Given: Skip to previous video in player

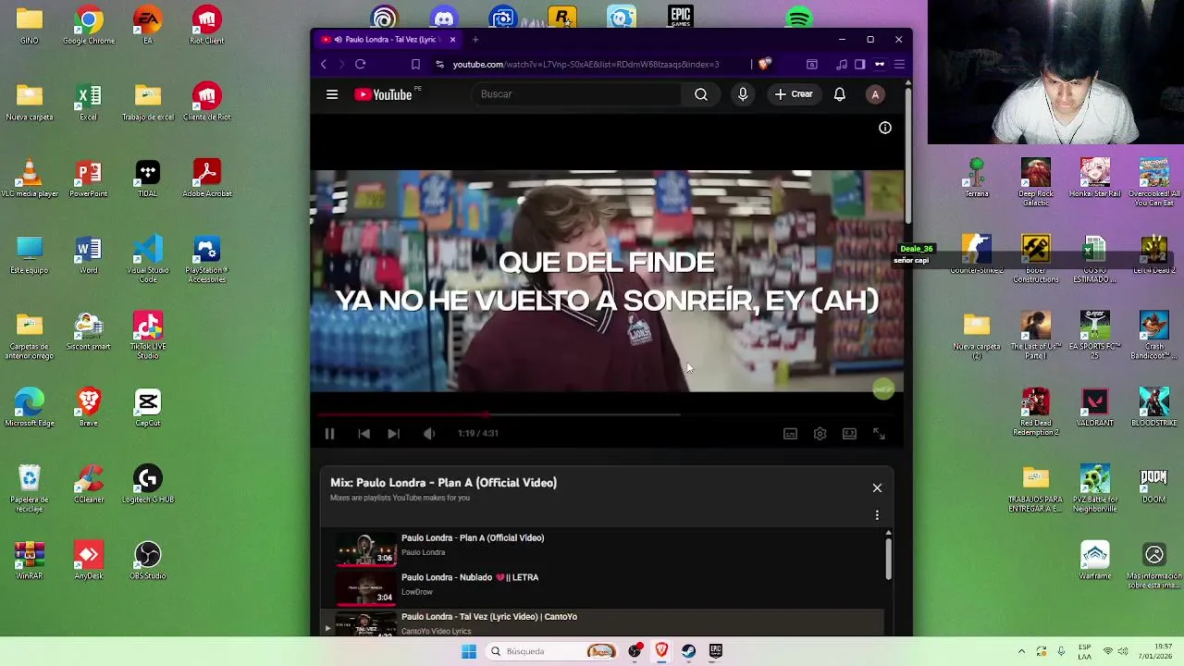Looking at the screenshot, I should 364,434.
